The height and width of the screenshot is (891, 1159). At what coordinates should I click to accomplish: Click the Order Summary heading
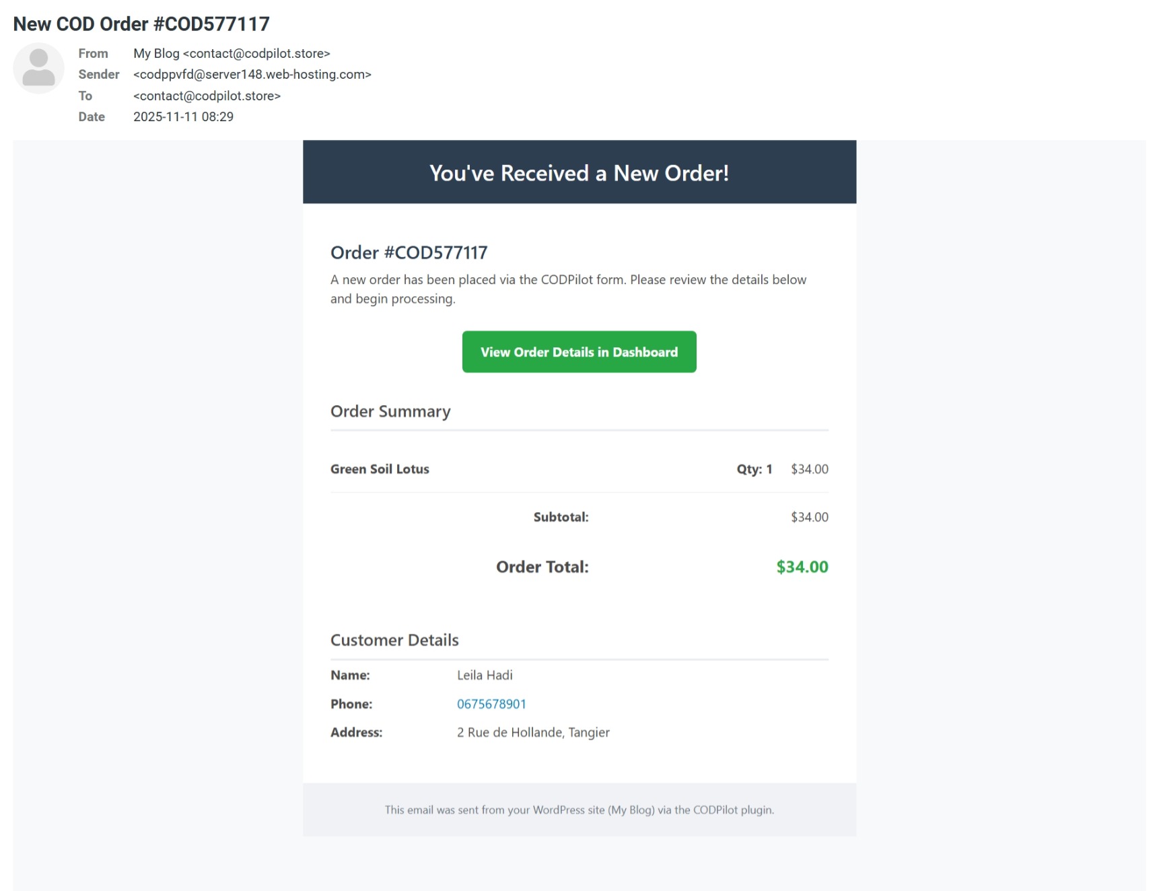coord(390,411)
